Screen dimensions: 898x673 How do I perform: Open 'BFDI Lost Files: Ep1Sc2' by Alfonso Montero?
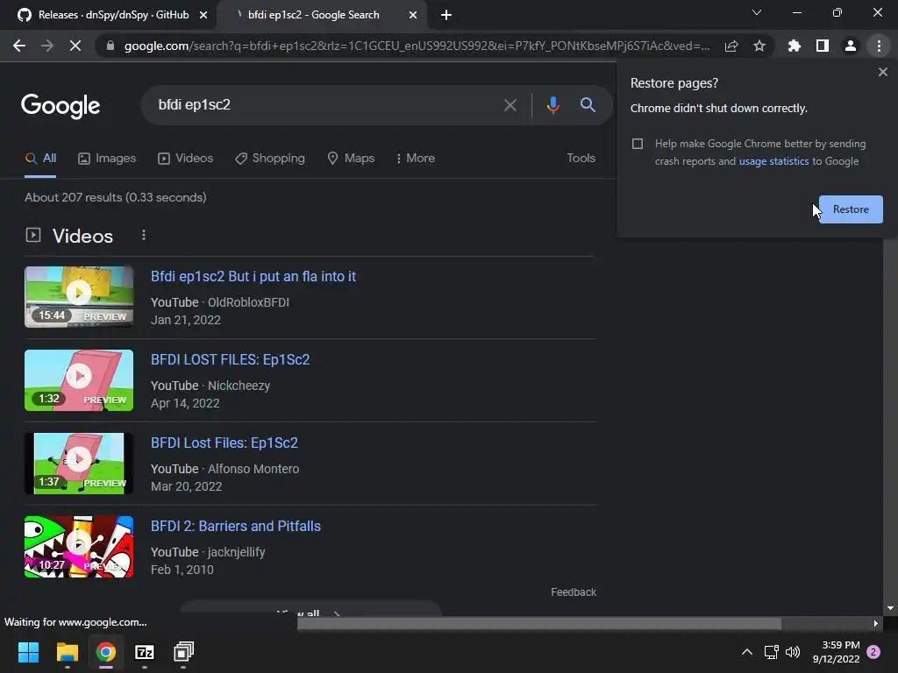click(x=224, y=443)
